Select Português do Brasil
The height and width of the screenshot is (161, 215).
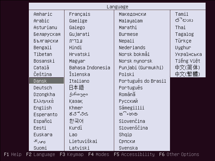(x=142, y=81)
